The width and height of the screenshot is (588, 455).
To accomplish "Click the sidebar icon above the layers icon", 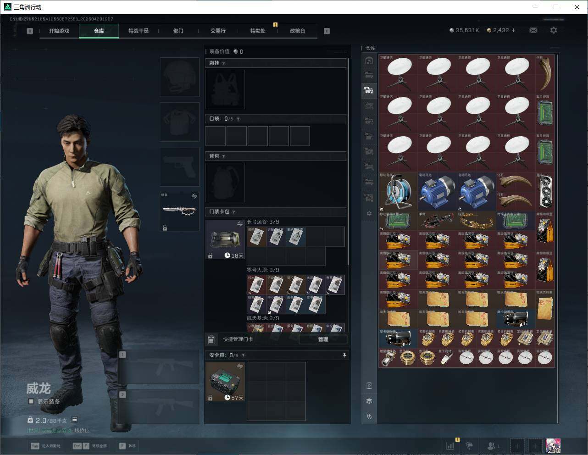I will (x=369, y=386).
